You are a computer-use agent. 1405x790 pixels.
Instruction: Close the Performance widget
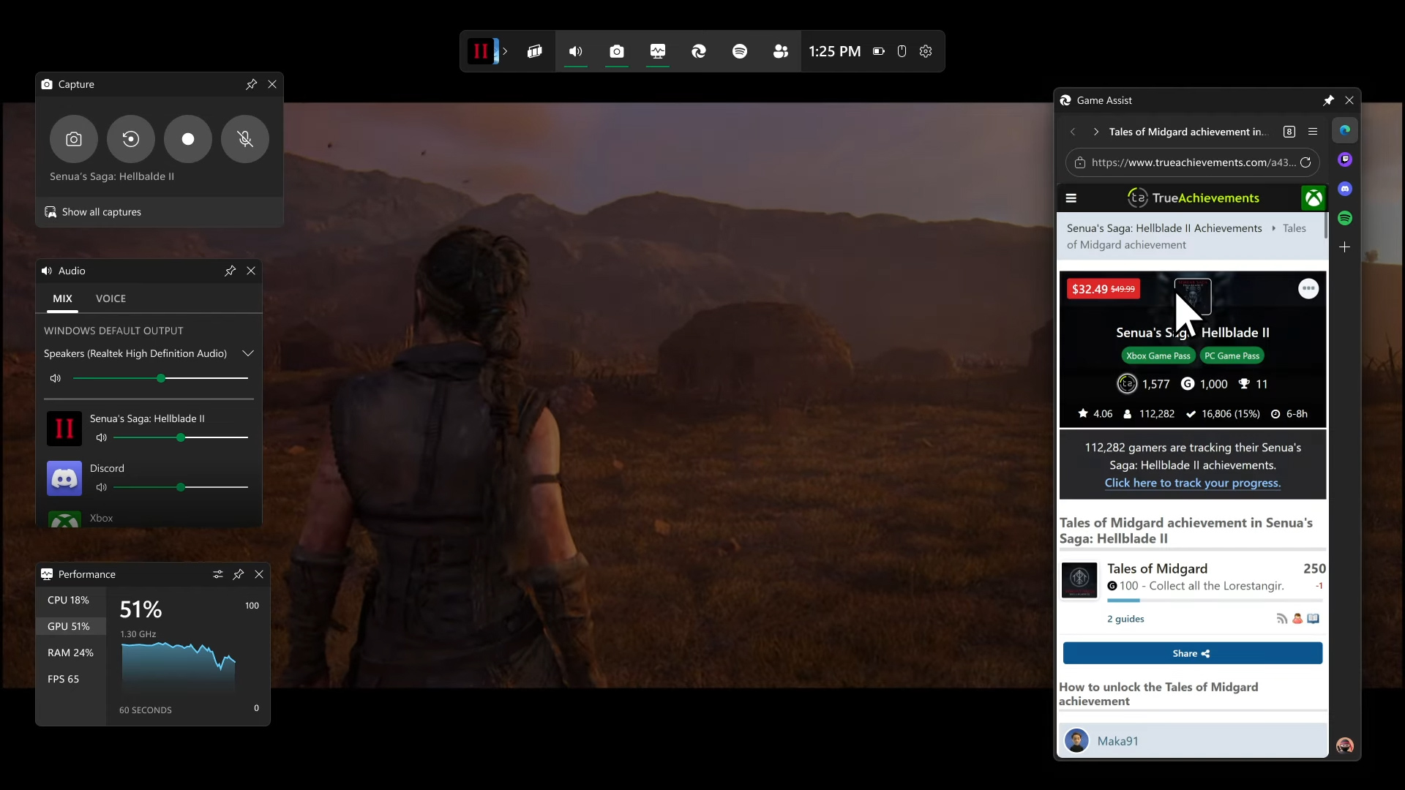(x=259, y=574)
